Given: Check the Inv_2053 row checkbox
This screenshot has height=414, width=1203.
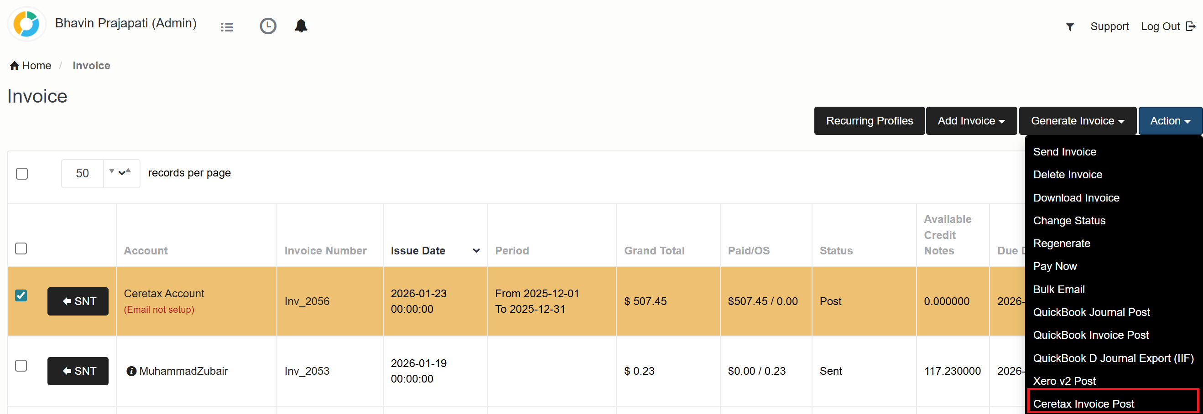Looking at the screenshot, I should pyautogui.click(x=21, y=366).
